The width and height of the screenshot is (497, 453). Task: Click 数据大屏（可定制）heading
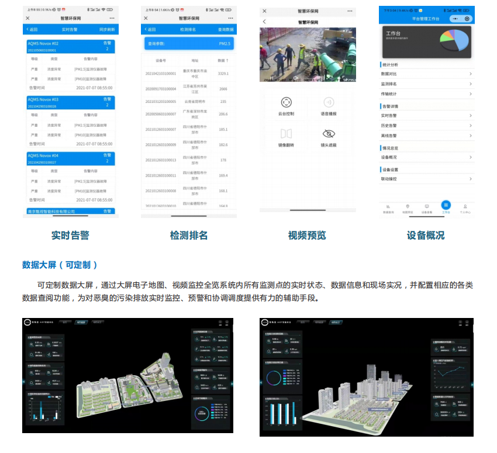[60, 265]
